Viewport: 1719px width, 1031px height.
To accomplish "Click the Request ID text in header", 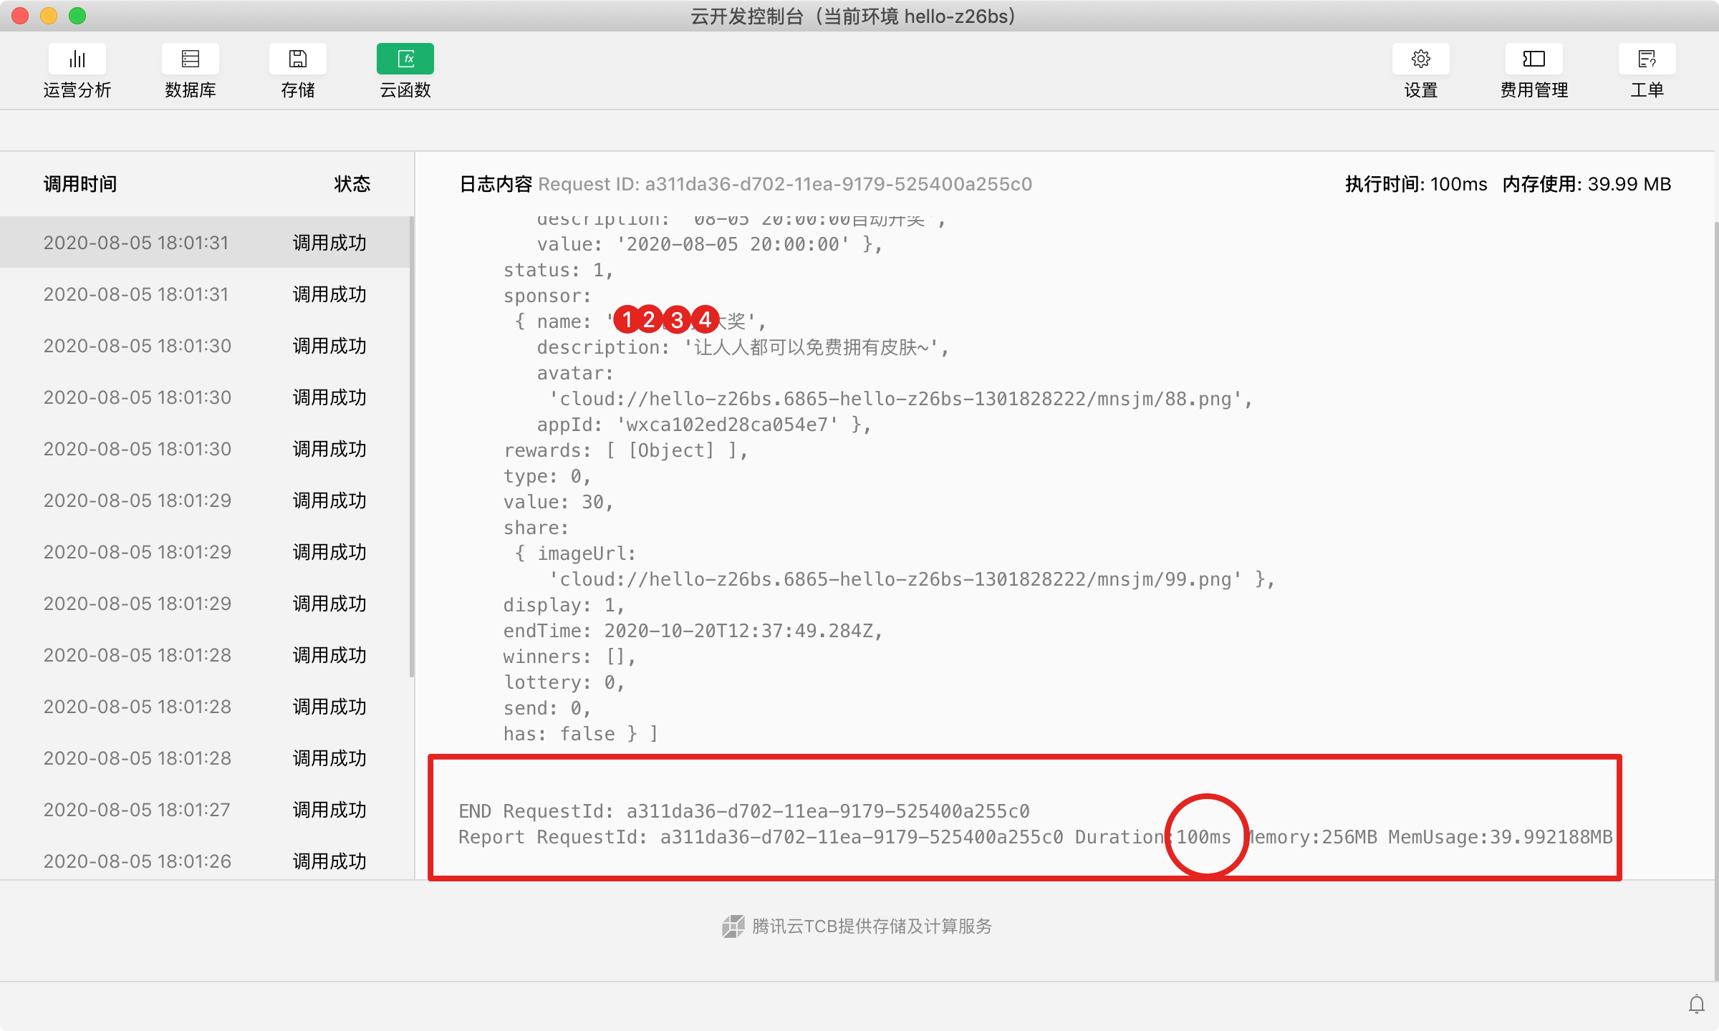I will 784,184.
